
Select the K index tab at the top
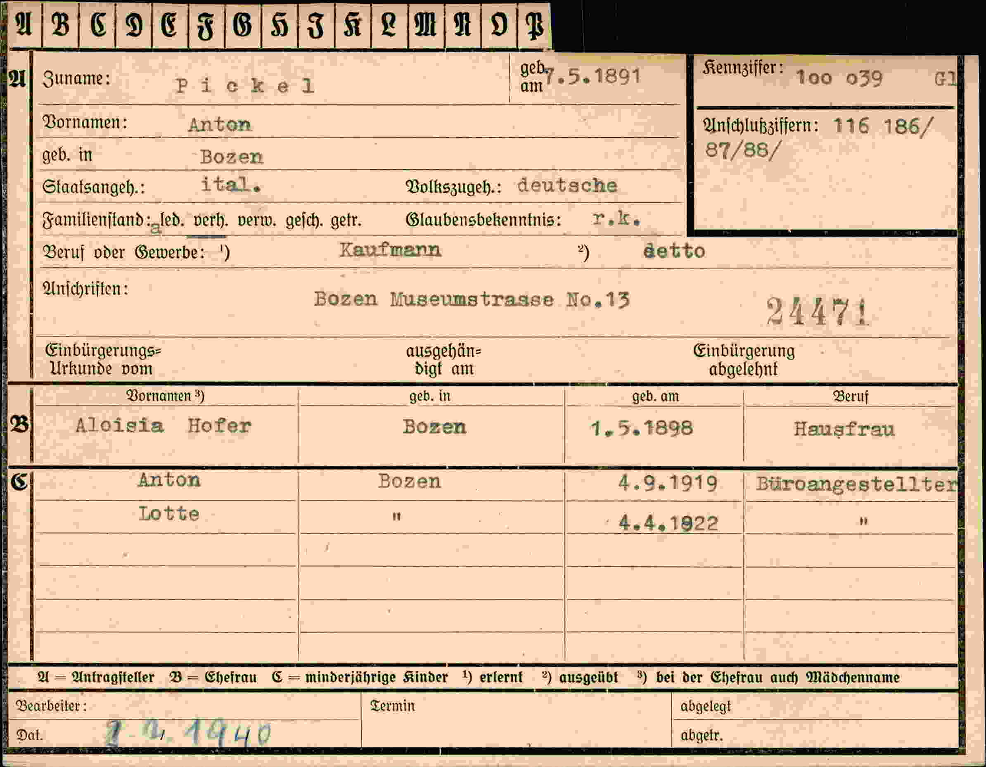pyautogui.click(x=353, y=25)
